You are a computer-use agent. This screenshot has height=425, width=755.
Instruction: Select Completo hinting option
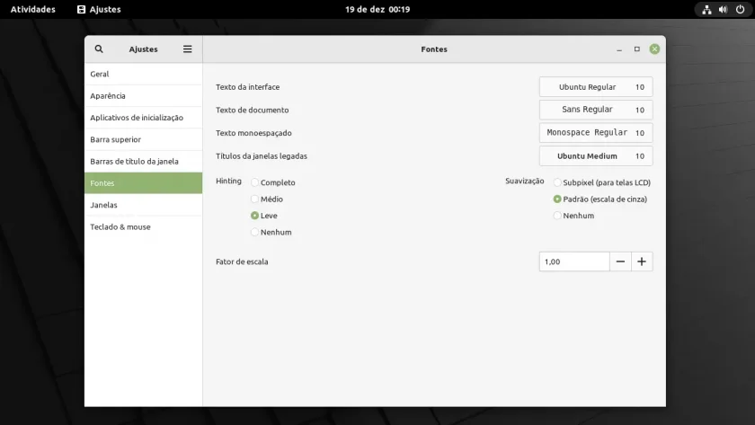point(273,182)
